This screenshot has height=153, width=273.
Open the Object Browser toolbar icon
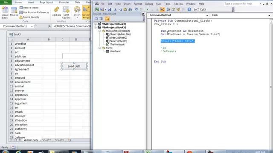click(178, 9)
